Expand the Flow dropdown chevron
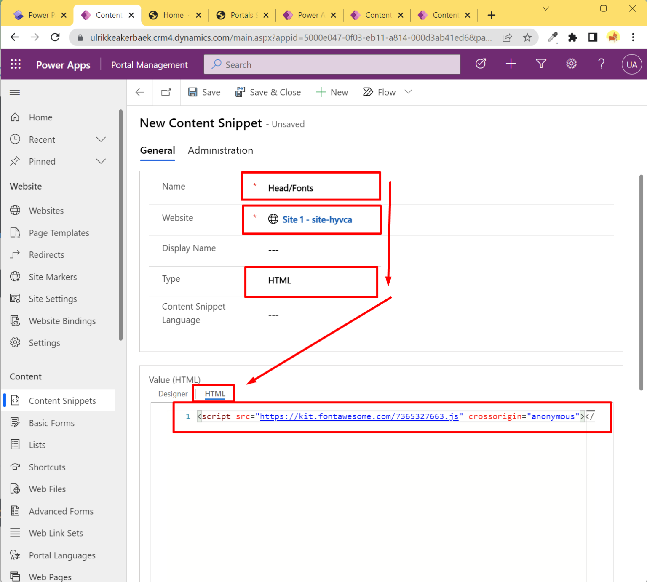This screenshot has width=647, height=582. tap(408, 92)
